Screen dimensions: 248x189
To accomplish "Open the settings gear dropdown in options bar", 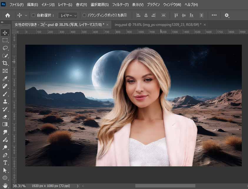I will 227,15.
